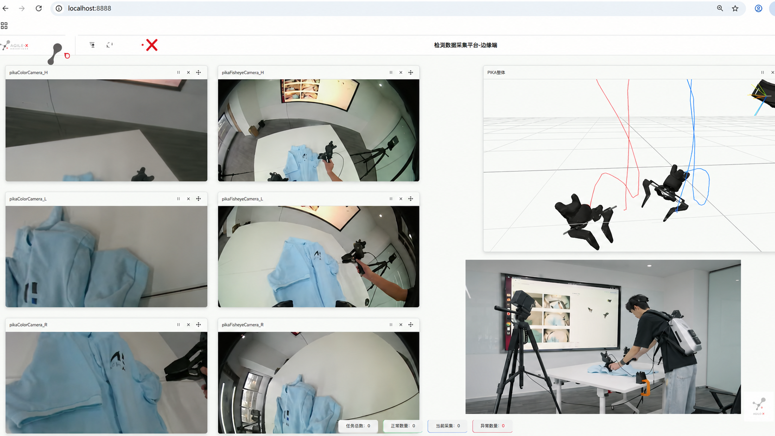The image size is (775, 436).
Task: Click the PIKA整体 panel title
Action: [496, 73]
